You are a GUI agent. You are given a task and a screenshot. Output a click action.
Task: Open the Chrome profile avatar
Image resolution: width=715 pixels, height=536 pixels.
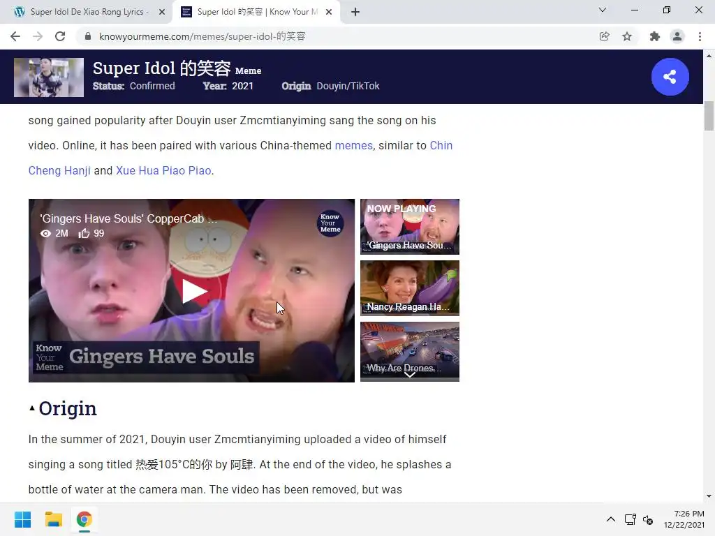[x=677, y=36]
